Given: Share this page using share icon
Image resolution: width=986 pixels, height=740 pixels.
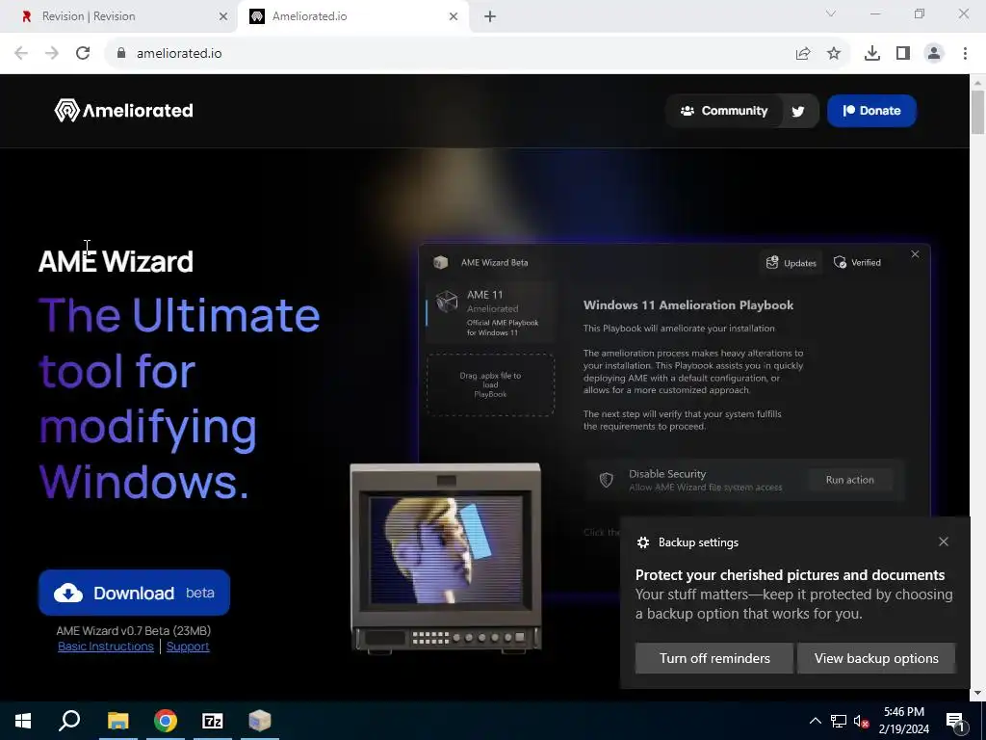Looking at the screenshot, I should tap(803, 54).
